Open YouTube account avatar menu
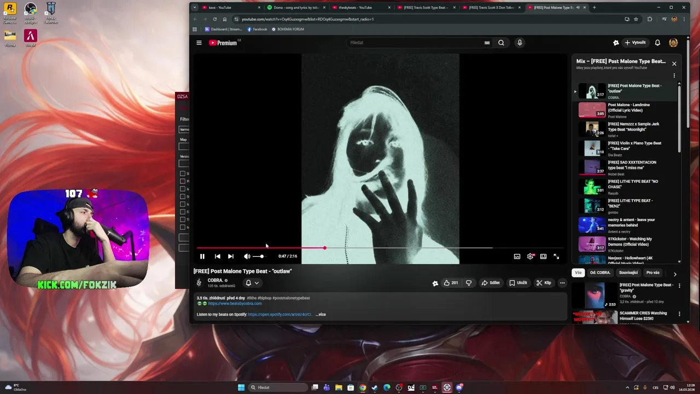700x394 pixels. pyautogui.click(x=673, y=43)
